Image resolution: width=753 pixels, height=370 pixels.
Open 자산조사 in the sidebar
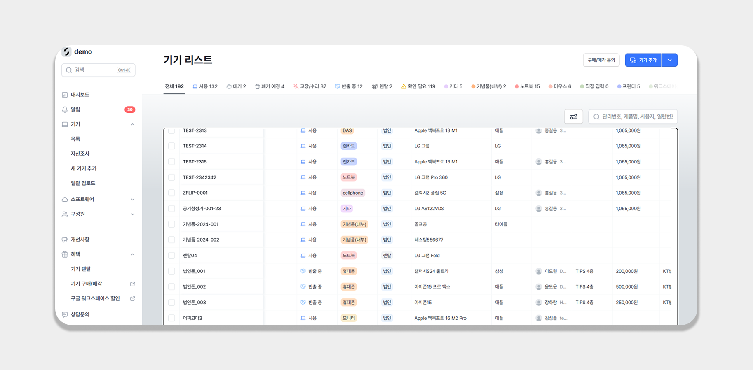[80, 154]
